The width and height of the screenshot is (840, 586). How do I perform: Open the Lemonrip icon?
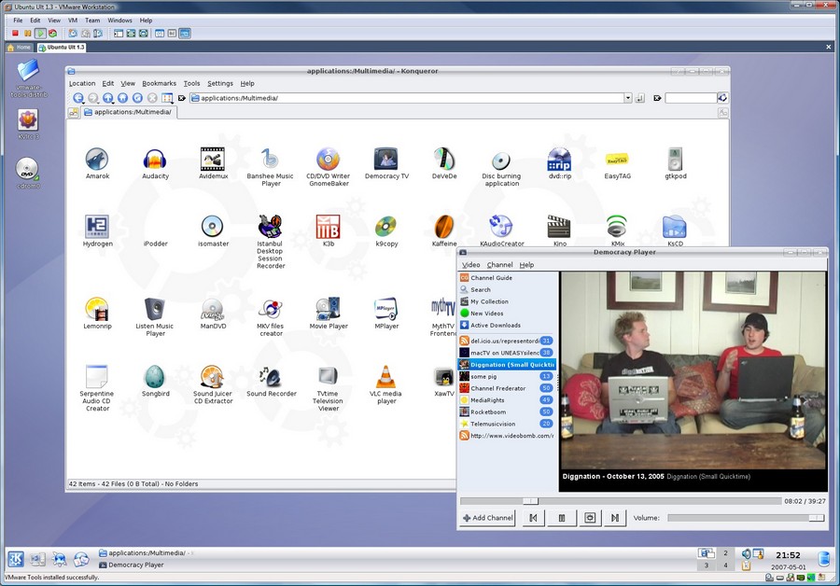(x=97, y=309)
